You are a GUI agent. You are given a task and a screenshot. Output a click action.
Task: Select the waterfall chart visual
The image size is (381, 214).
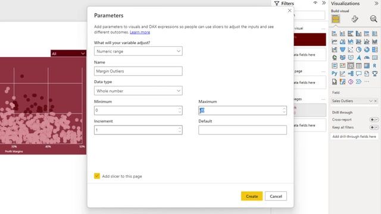tap(335, 49)
